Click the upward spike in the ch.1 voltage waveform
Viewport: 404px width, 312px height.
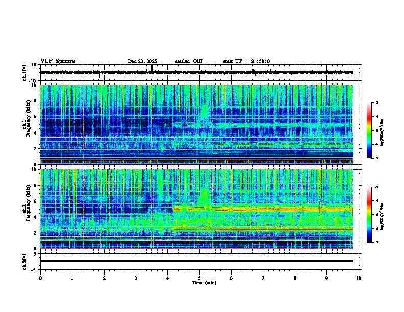[152, 67]
